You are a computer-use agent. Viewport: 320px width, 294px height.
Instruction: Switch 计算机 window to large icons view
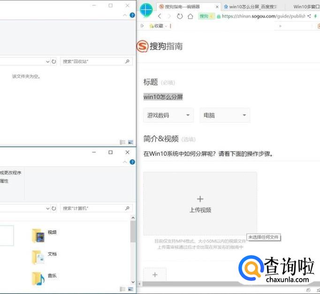point(130,289)
